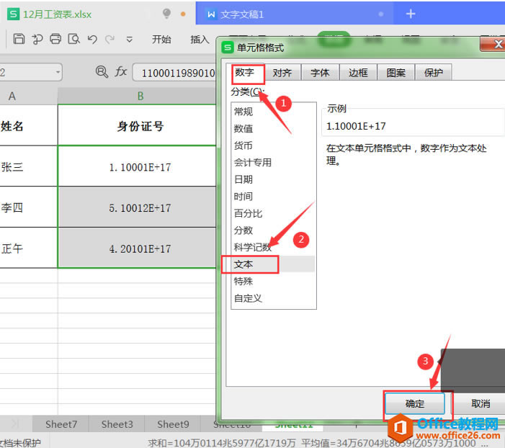The width and height of the screenshot is (505, 448).
Task: Choose 特殊 in the category list
Action: pos(274,281)
